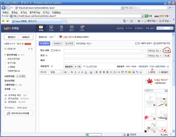The width and height of the screenshot is (176, 137).
Task: Expand 파일첨부 plus button
Action: [x=52, y=66]
